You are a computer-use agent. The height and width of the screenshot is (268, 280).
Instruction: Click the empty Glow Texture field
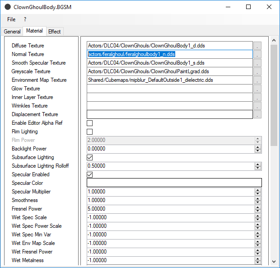[170, 89]
